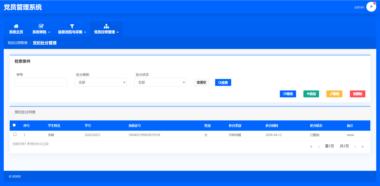Click the blue 检索 search button
This screenshot has height=186, width=380.
tap(223, 83)
